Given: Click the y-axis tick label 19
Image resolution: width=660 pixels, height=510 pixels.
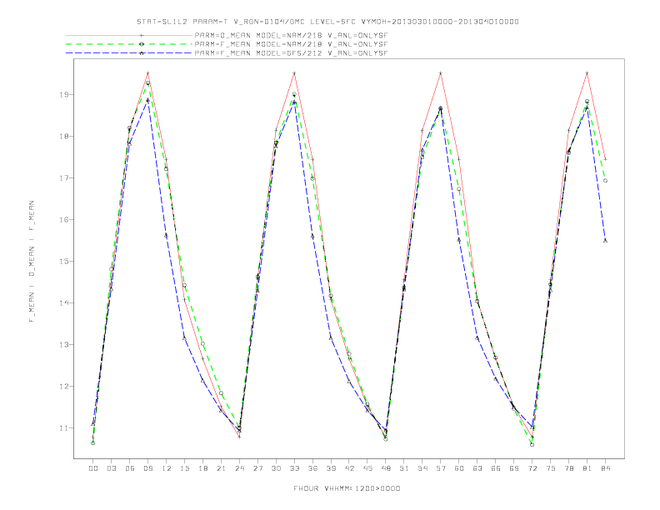Looking at the screenshot, I should [63, 95].
